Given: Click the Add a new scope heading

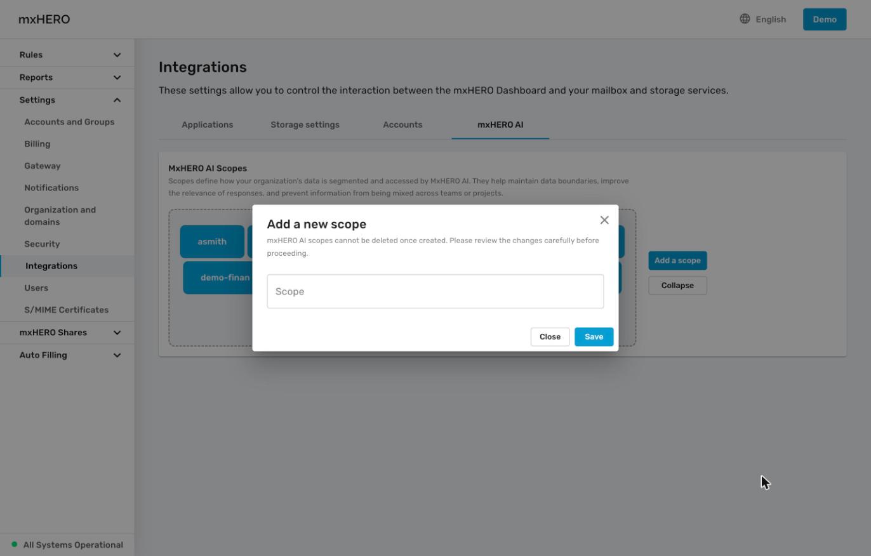Looking at the screenshot, I should [317, 224].
